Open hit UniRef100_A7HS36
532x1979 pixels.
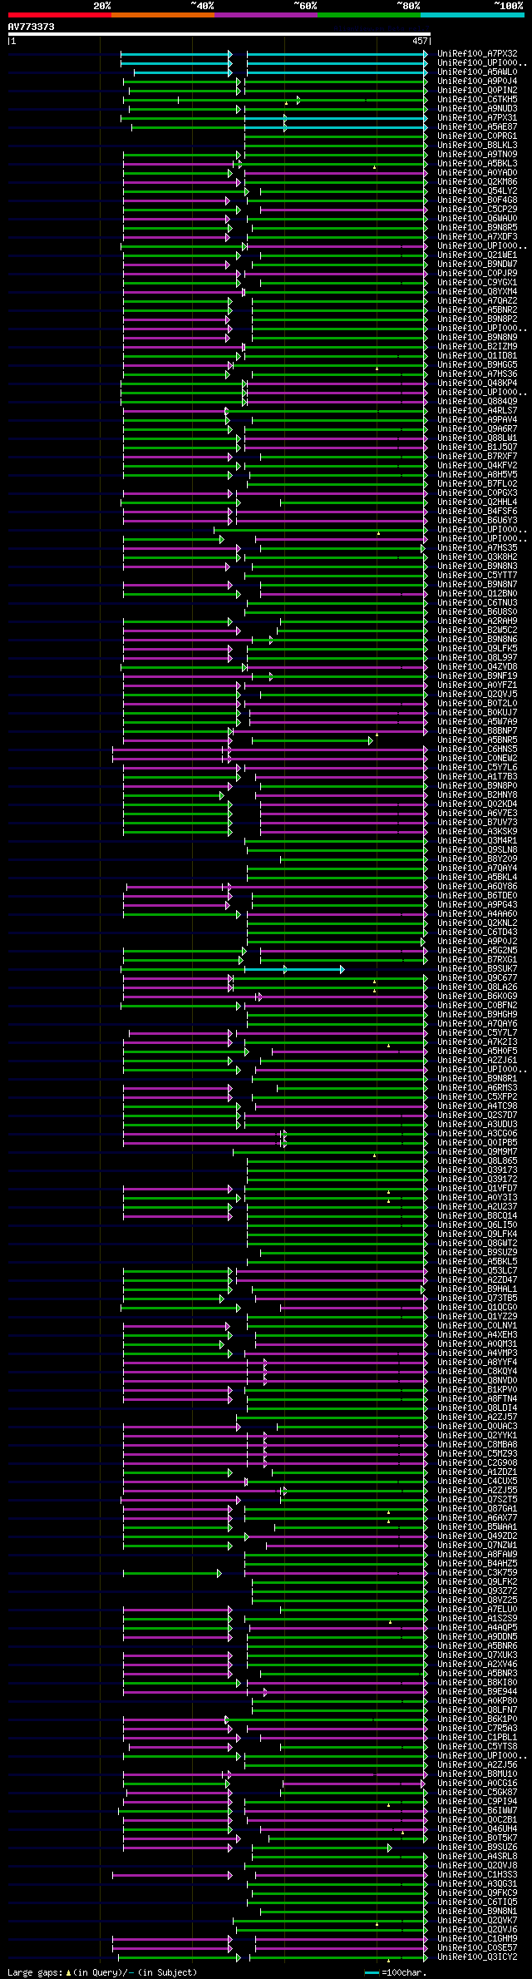click(x=477, y=374)
